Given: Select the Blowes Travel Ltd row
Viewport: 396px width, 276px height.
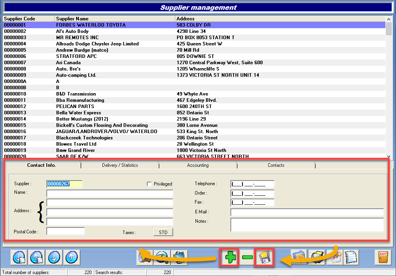Looking at the screenshot, I should click(x=194, y=144).
